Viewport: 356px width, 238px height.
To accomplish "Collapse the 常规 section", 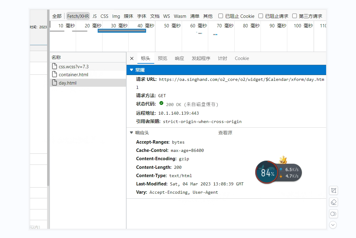I will (x=131, y=70).
